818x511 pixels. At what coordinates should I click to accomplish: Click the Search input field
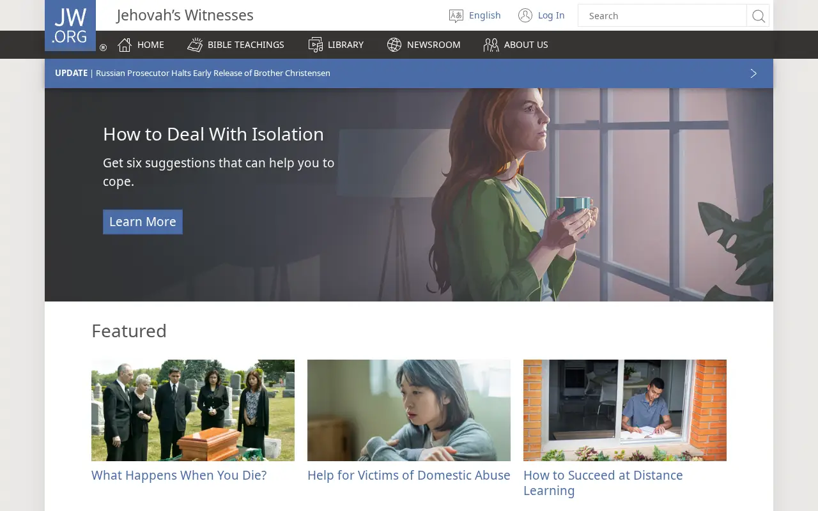point(662,16)
